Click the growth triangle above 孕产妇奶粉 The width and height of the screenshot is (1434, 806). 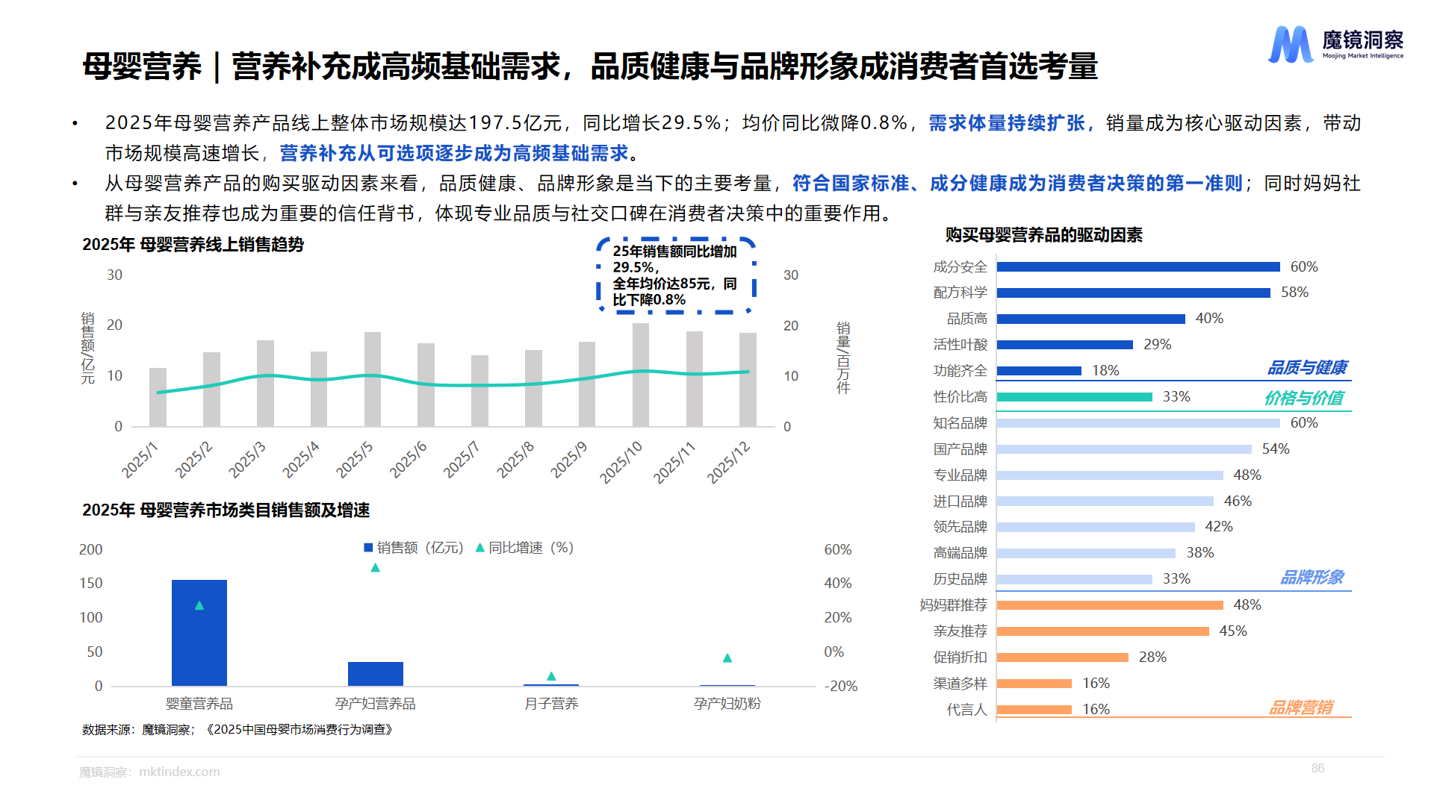click(727, 658)
